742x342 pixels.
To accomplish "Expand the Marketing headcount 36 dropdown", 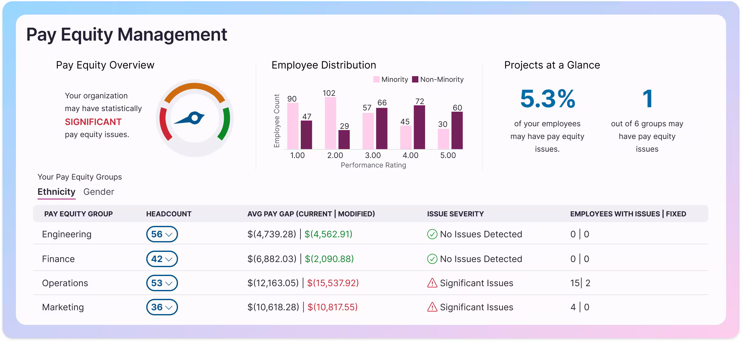I will (162, 307).
